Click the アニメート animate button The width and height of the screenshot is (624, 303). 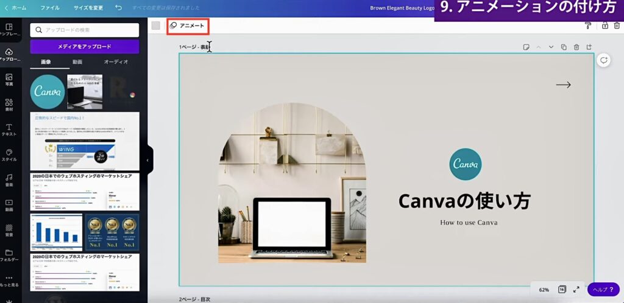point(188,26)
